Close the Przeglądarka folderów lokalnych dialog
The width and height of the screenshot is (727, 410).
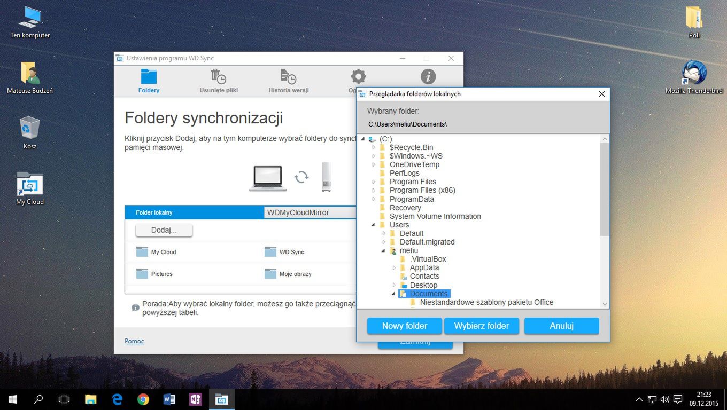point(601,94)
